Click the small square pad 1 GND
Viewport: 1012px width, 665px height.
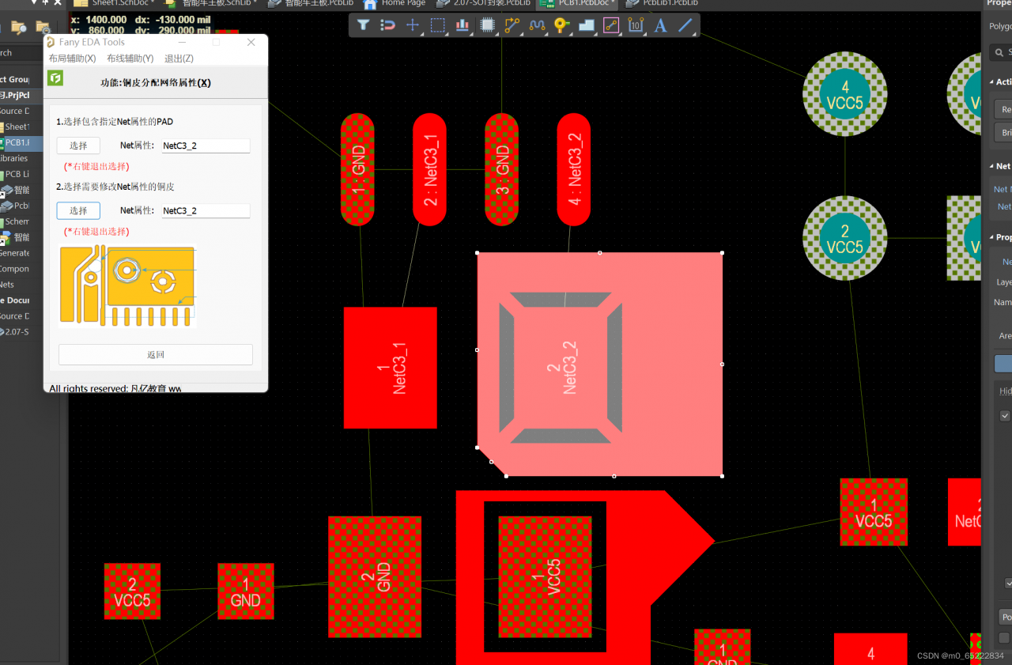coord(246,591)
